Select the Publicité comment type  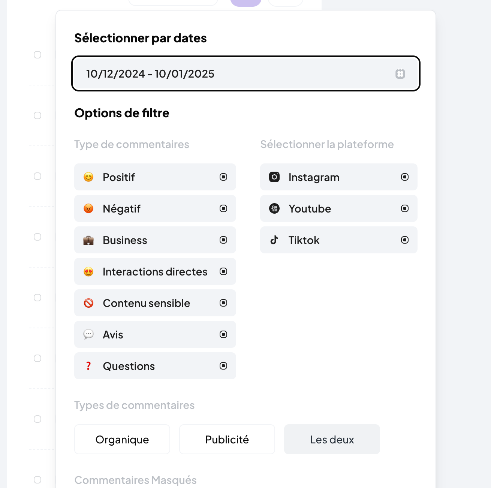(227, 439)
